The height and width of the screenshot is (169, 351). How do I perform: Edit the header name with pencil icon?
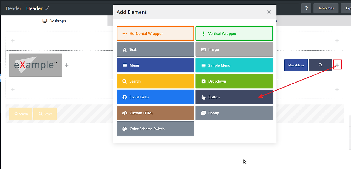[47, 8]
